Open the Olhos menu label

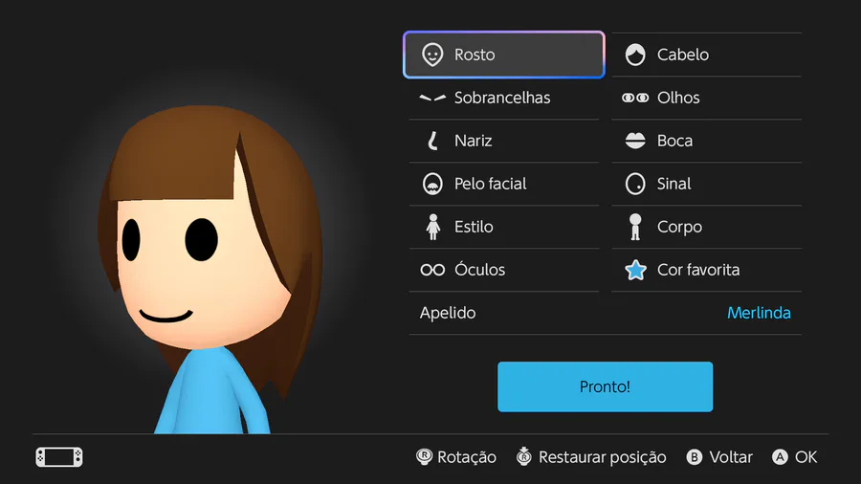pyautogui.click(x=678, y=98)
